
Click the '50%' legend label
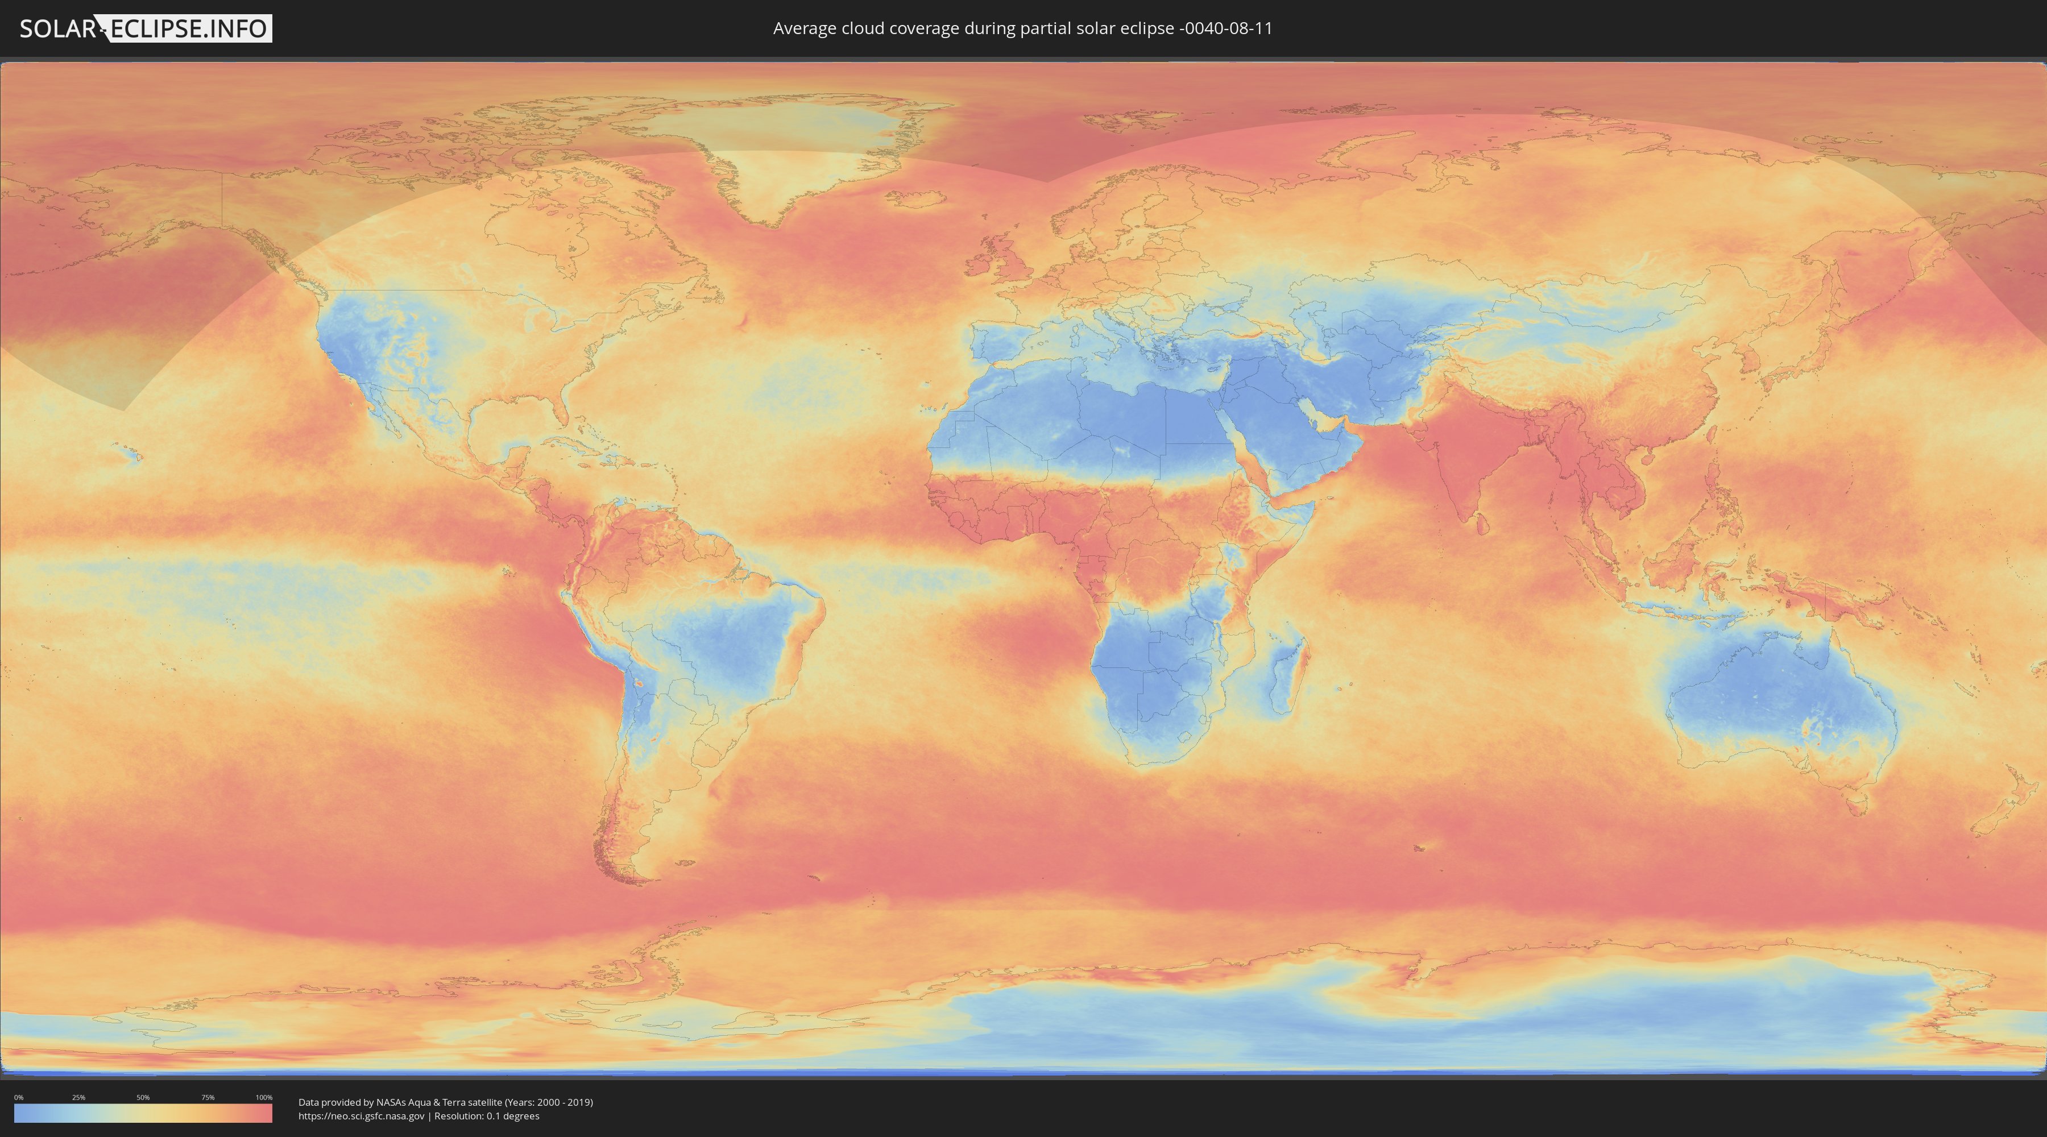point(143,1097)
